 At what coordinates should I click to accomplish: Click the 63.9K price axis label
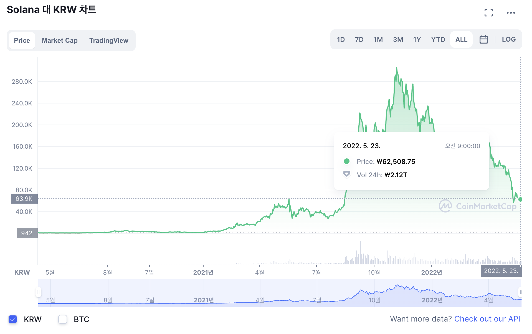coord(24,199)
